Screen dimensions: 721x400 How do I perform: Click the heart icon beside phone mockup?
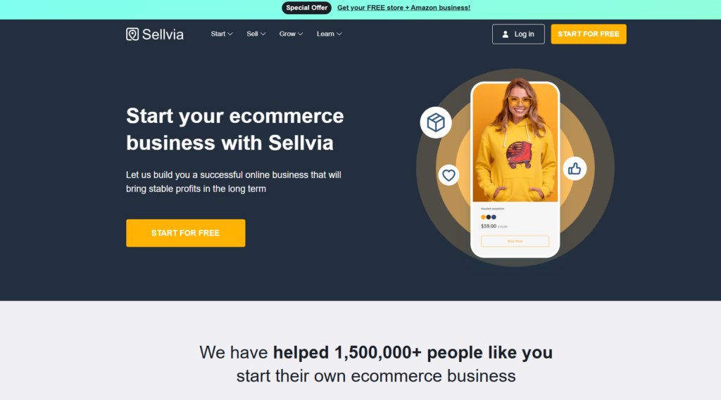click(x=449, y=175)
